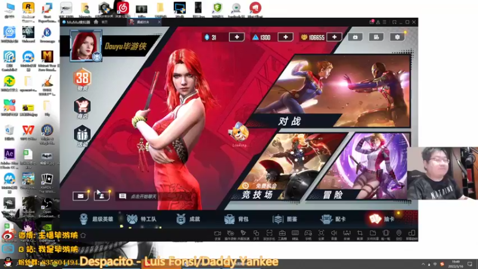Toggle MuMu 全屏 fullscreen icon
478x269 pixels.
pyautogui.click(x=321, y=234)
